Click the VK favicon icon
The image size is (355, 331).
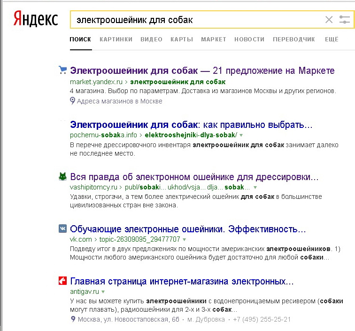pos(62,229)
